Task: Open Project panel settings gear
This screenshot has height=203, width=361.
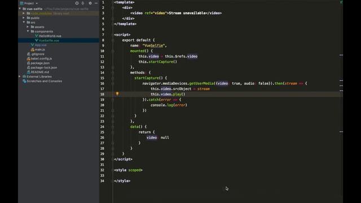Action: coord(90,3)
